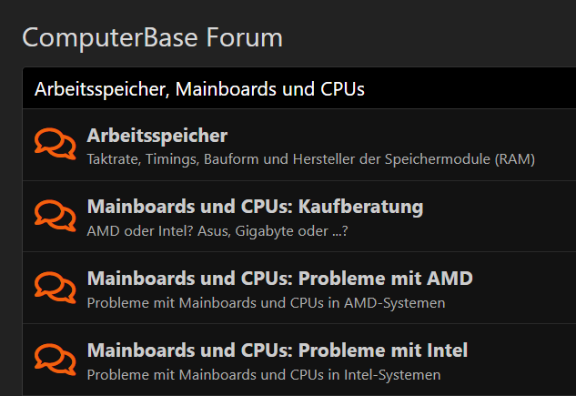This screenshot has height=396, width=576.
Task: Open category Arbeitsspeicher, Mainboards und CPUs header
Action: [199, 89]
